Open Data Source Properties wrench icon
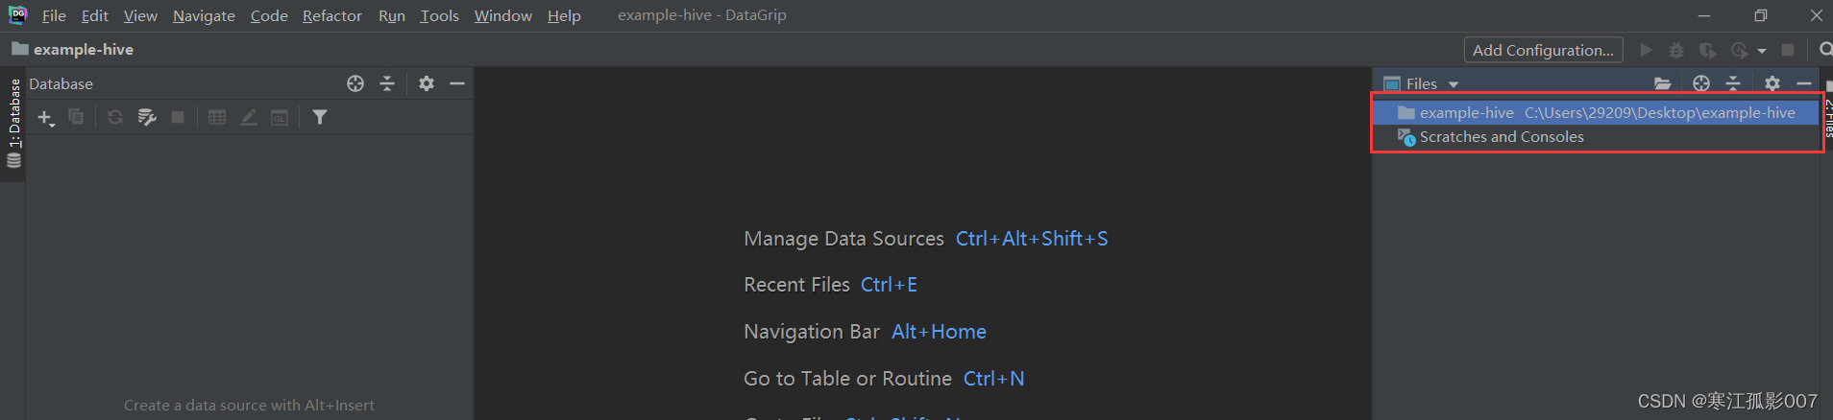Viewport: 1833px width, 420px height. point(146,117)
